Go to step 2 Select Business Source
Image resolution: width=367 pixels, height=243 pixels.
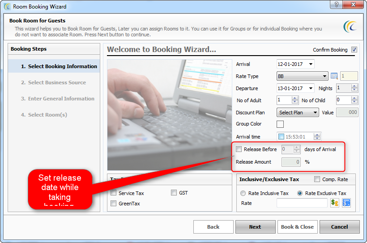point(54,82)
